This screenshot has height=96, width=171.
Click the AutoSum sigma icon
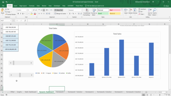click(139, 9)
